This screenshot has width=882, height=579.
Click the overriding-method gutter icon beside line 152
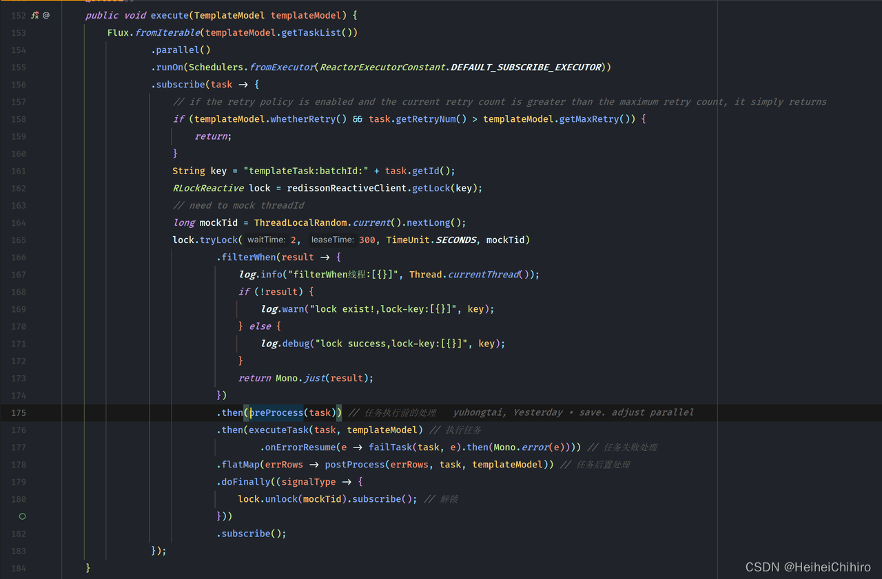tap(34, 15)
